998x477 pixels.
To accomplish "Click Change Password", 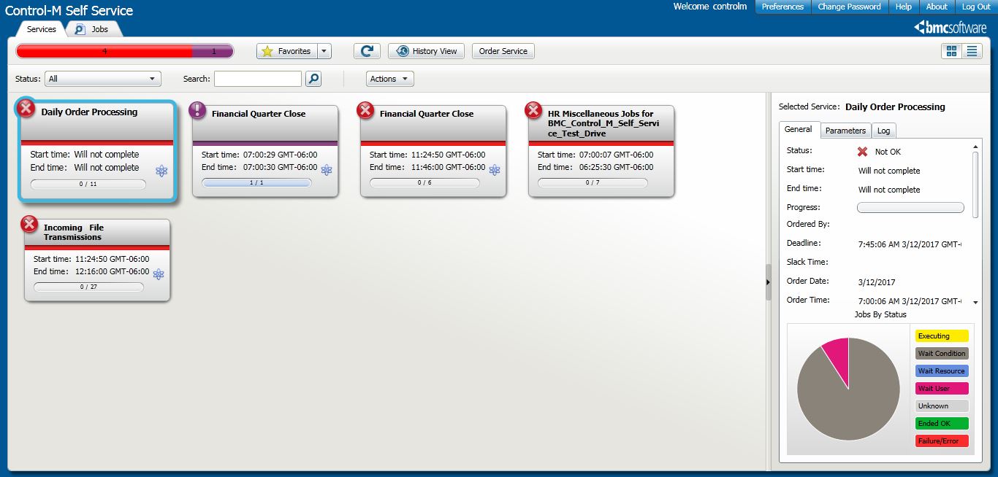I will pos(848,7).
